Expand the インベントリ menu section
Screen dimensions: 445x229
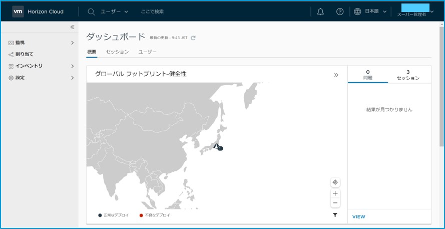(72, 66)
